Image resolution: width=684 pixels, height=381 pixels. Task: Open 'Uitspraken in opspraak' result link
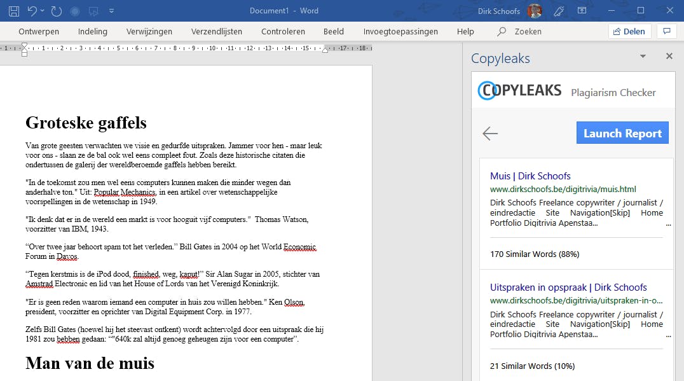[568, 287]
